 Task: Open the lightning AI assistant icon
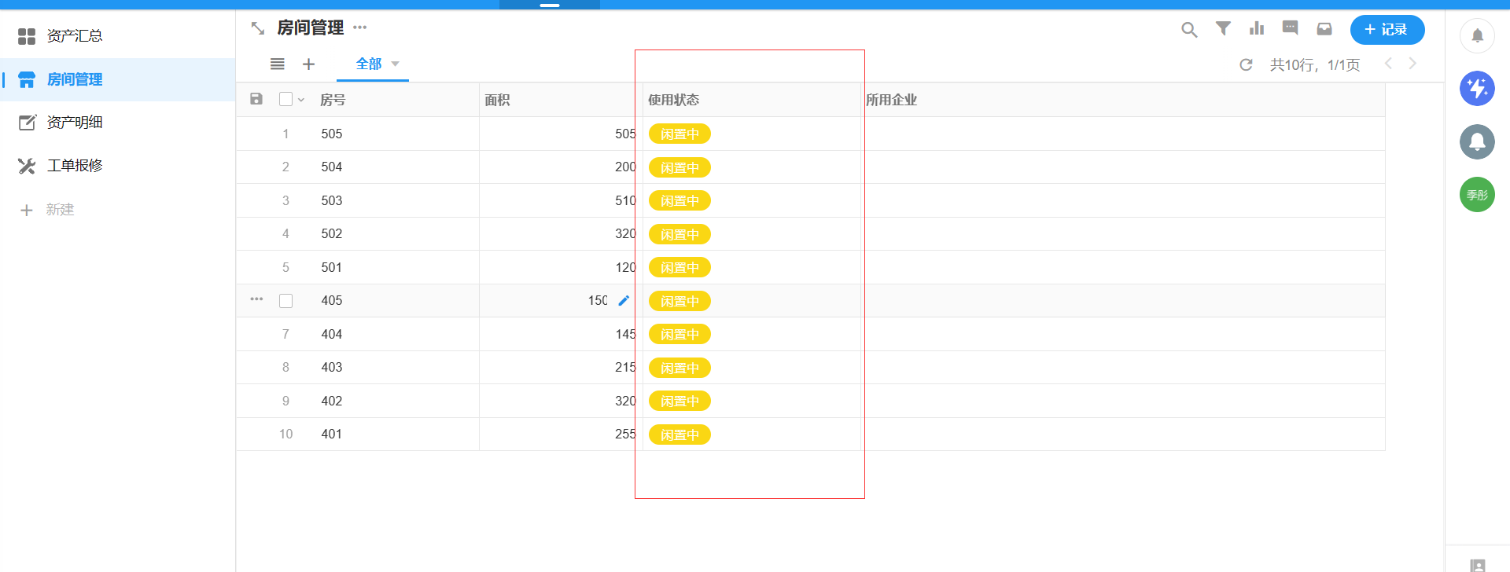coord(1477,88)
